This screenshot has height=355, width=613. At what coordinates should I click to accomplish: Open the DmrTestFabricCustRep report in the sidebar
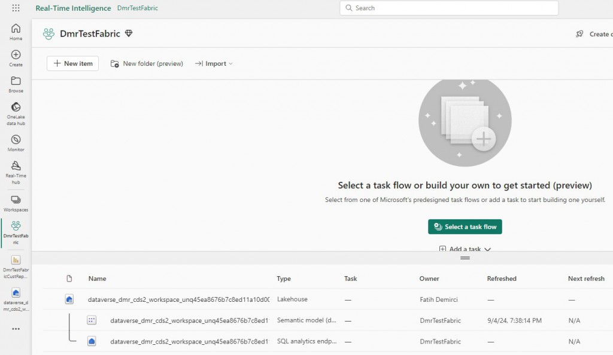(x=16, y=267)
